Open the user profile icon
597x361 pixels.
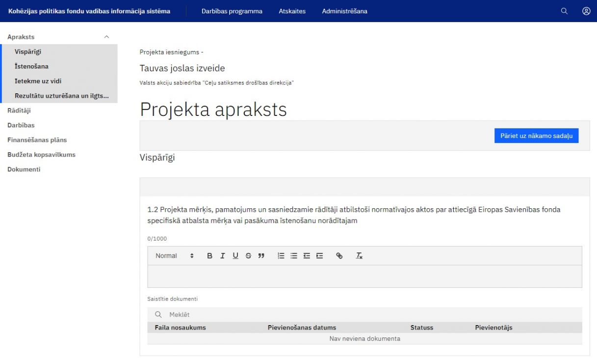coord(586,11)
